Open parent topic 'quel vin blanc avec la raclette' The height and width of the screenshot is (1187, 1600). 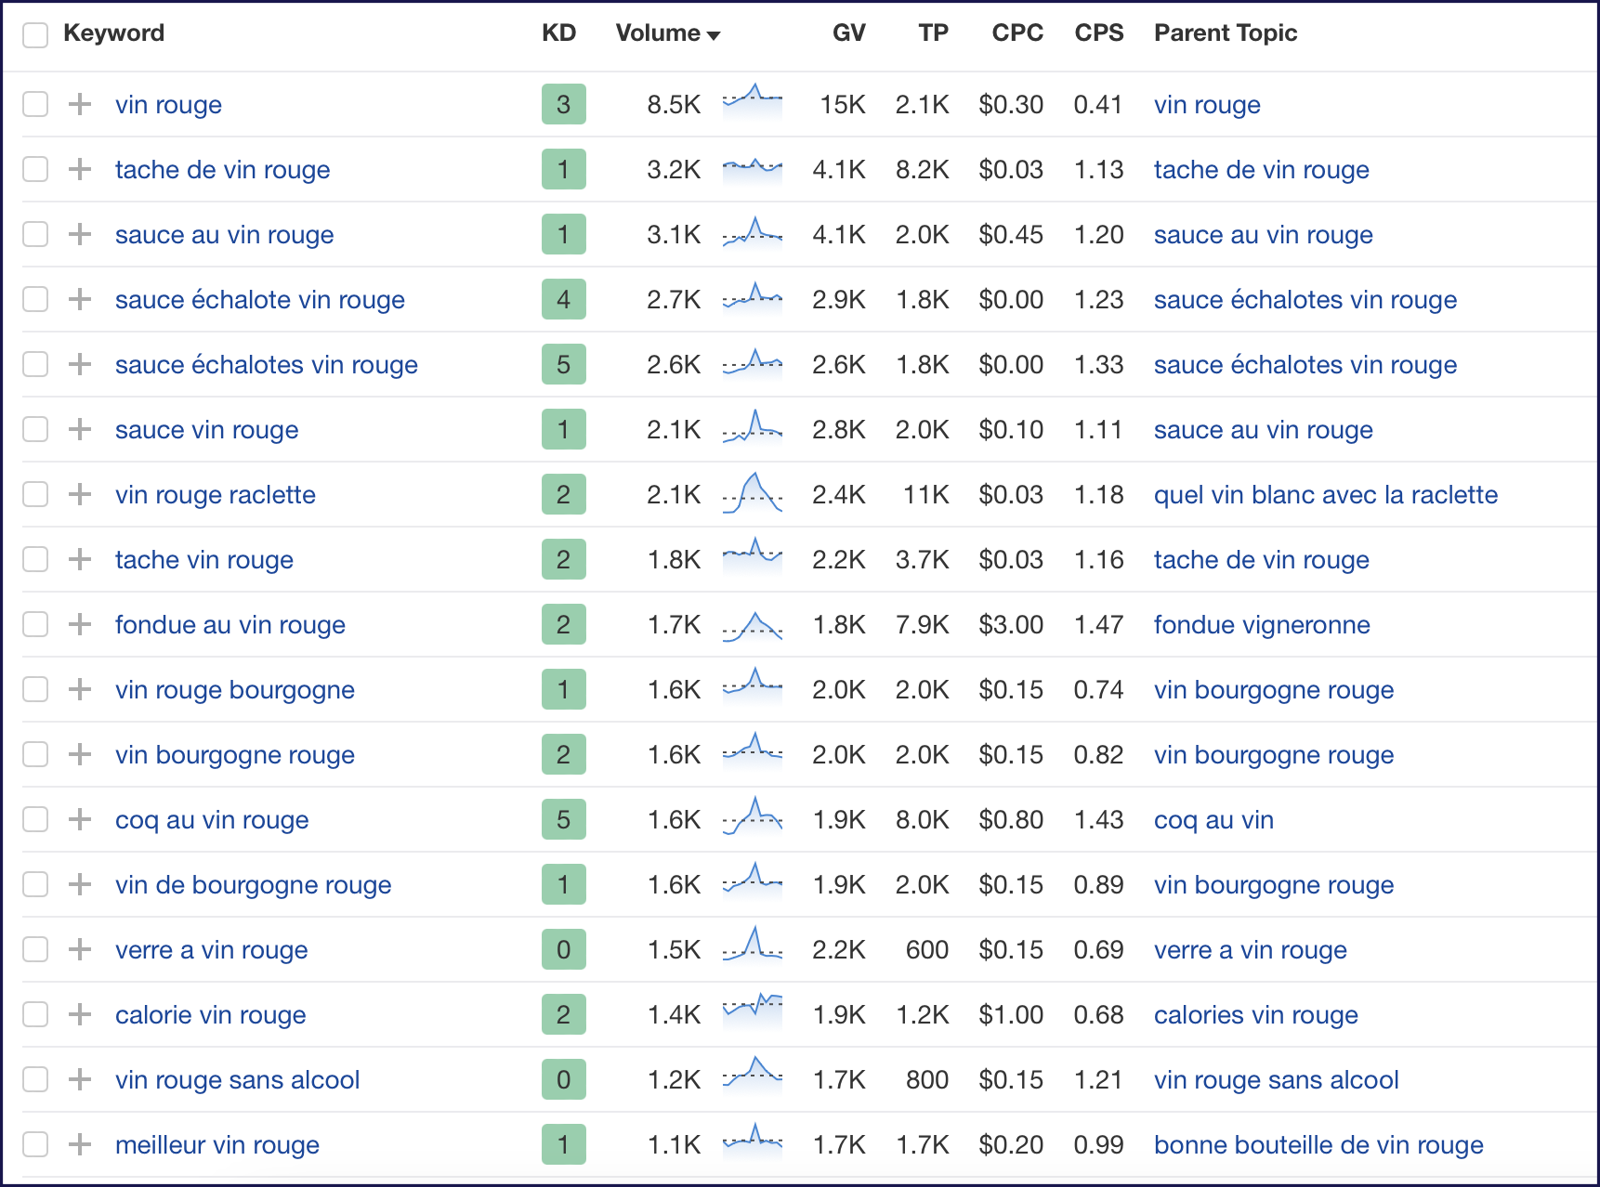pyautogui.click(x=1326, y=495)
